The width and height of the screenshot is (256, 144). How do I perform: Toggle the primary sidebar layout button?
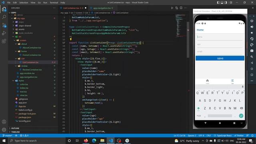click(218, 3)
